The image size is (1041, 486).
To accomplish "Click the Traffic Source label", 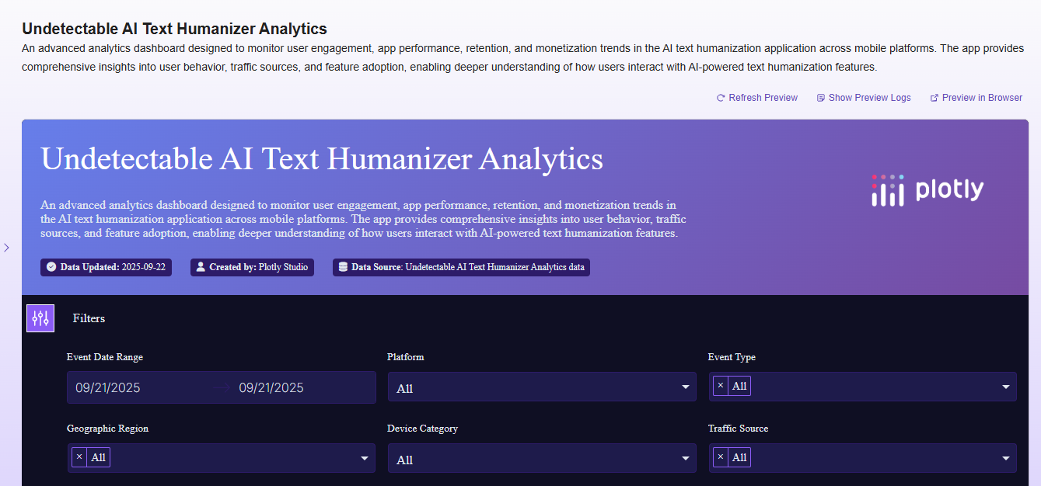I will [x=738, y=429].
